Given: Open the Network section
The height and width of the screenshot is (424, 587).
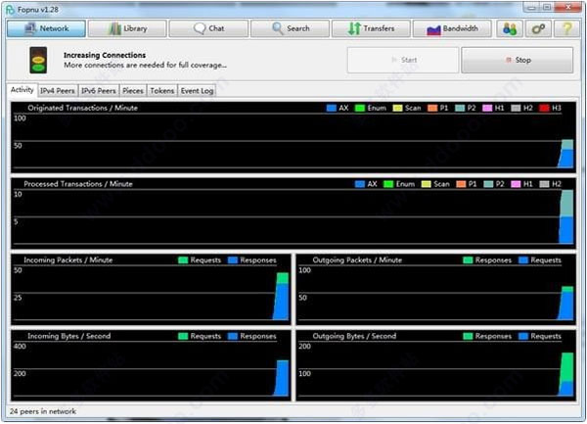Looking at the screenshot, I should tap(46, 28).
